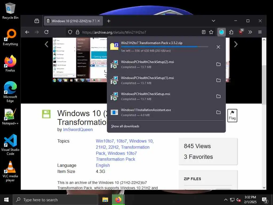Open the network tray icon
273x205 pixels.
point(232,200)
